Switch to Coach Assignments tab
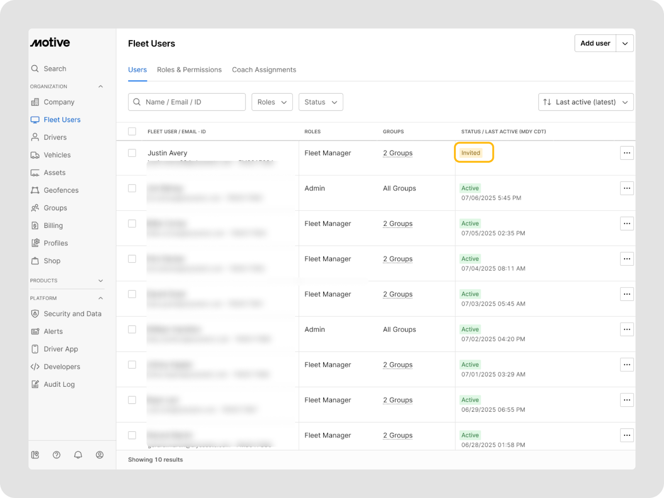 264,70
